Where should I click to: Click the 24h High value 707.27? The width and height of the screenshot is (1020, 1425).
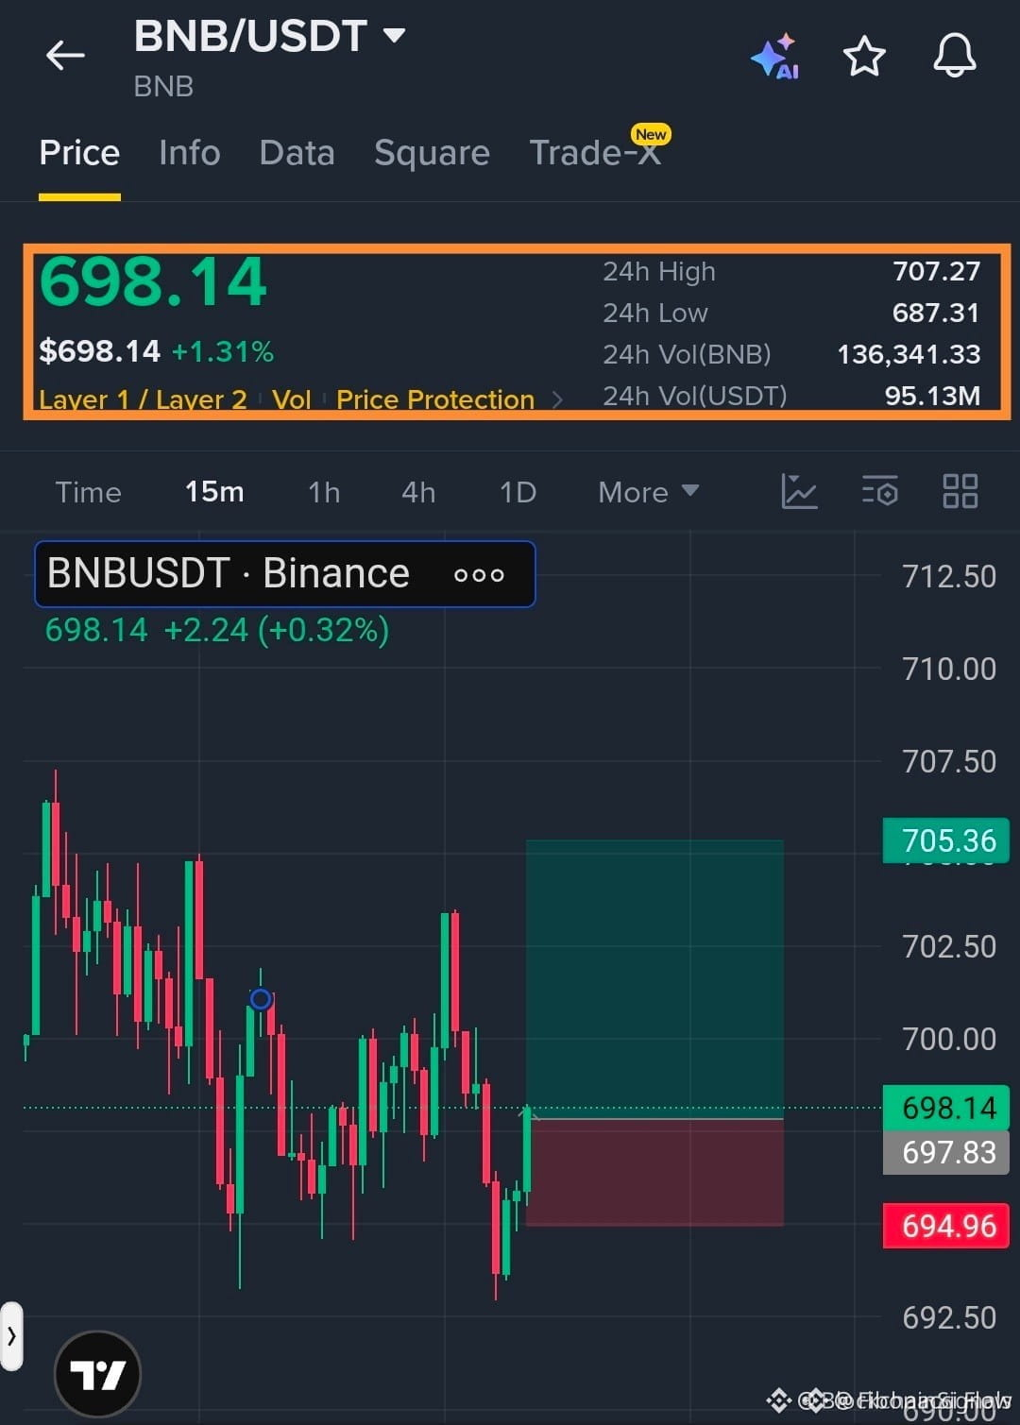936,271
